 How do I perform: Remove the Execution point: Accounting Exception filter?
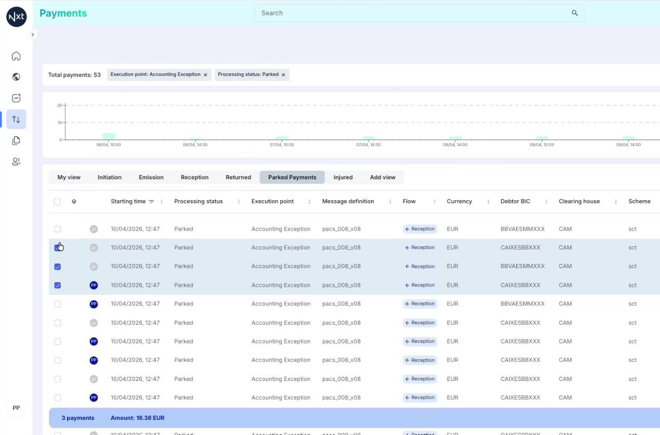205,75
